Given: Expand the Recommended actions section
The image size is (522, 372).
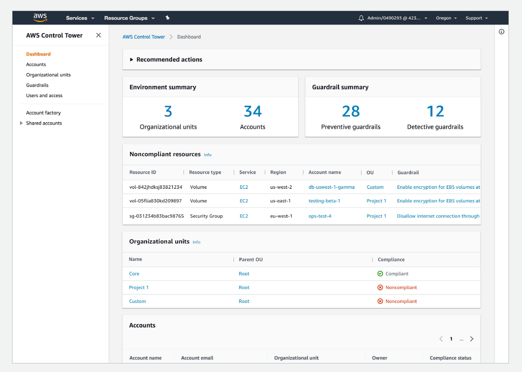Looking at the screenshot, I should 166,60.
